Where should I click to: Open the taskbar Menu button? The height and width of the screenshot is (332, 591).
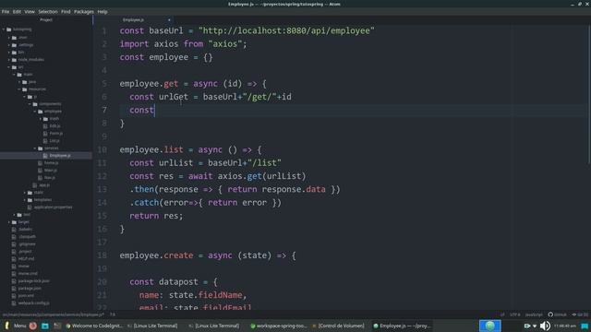(16, 326)
